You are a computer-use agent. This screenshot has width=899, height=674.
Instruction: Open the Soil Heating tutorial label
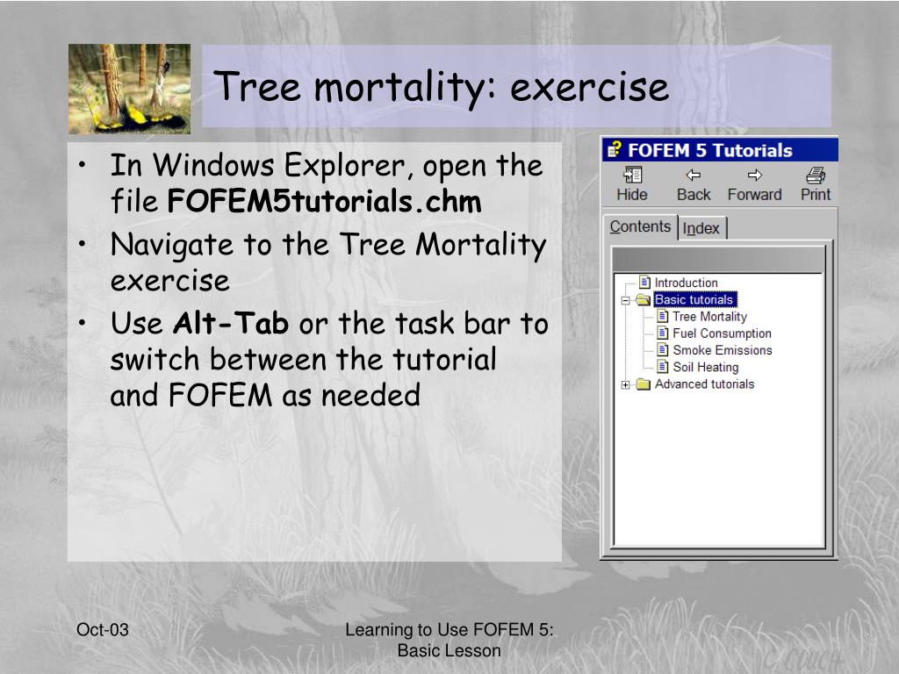[x=705, y=367]
